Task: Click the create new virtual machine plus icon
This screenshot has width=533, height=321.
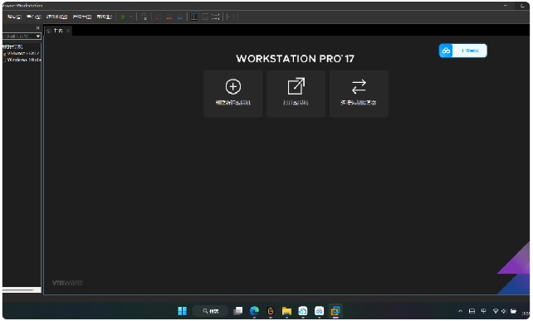Action: pyautogui.click(x=233, y=86)
